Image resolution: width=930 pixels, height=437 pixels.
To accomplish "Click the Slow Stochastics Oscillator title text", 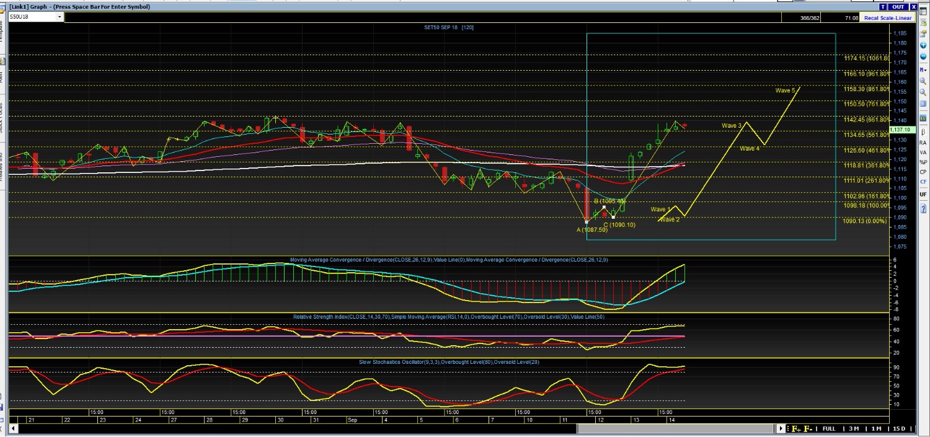I will click(x=449, y=361).
